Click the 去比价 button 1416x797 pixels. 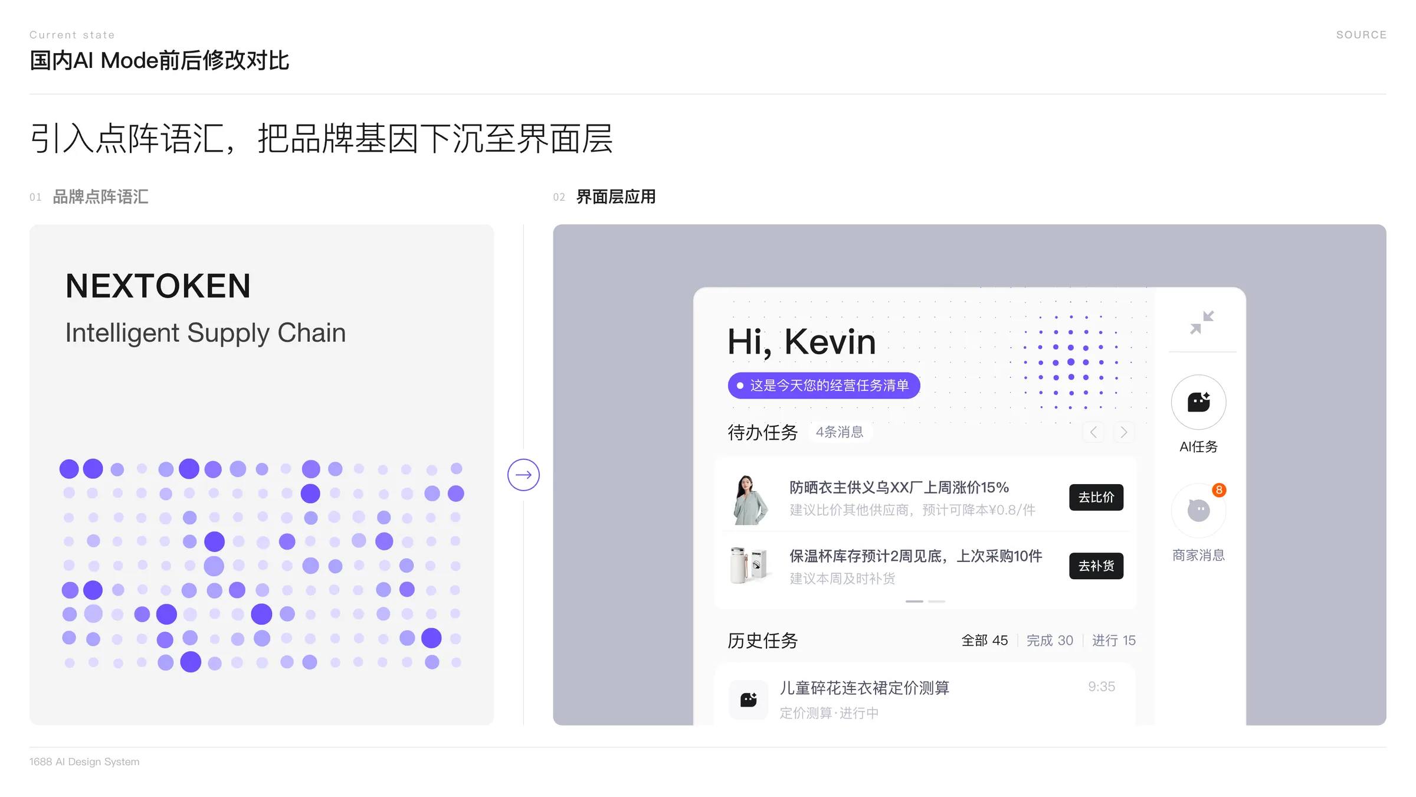[x=1096, y=497]
